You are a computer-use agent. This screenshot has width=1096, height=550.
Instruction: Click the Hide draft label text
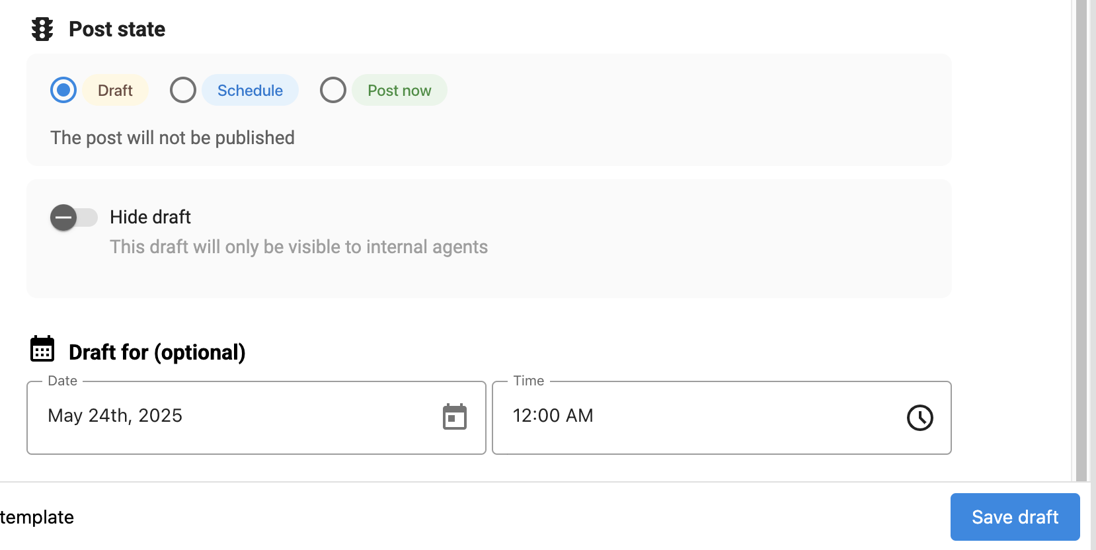tap(150, 217)
